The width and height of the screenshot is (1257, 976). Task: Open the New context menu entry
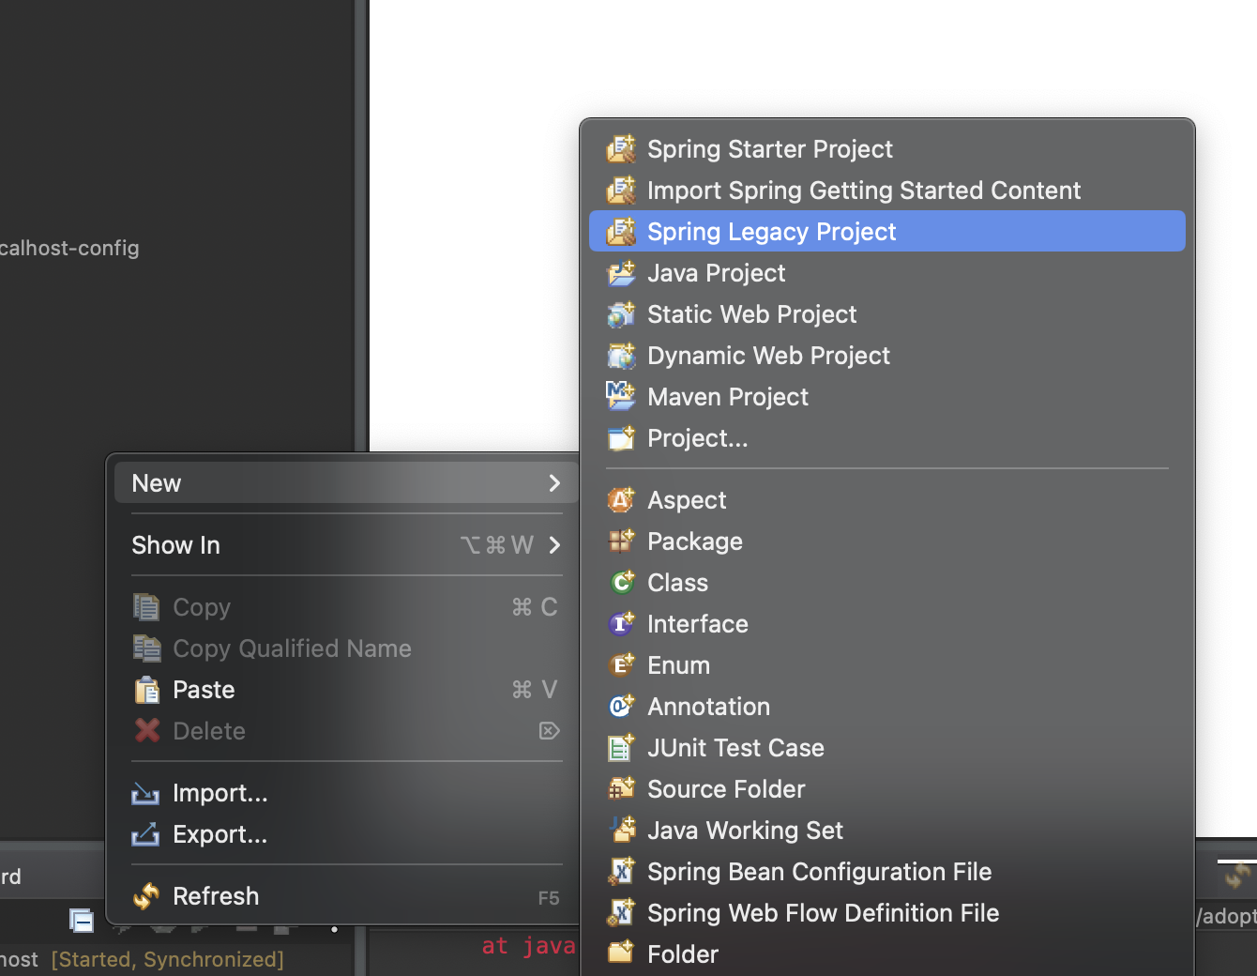point(346,483)
